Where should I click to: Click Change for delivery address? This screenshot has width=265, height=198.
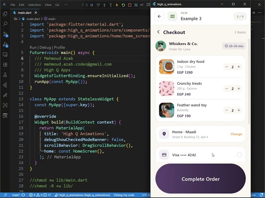click(236, 134)
